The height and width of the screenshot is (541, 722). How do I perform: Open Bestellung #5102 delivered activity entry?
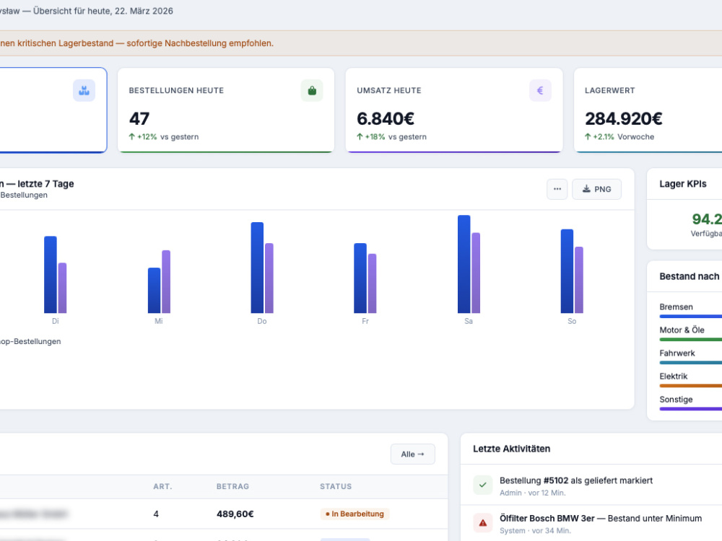click(x=591, y=485)
